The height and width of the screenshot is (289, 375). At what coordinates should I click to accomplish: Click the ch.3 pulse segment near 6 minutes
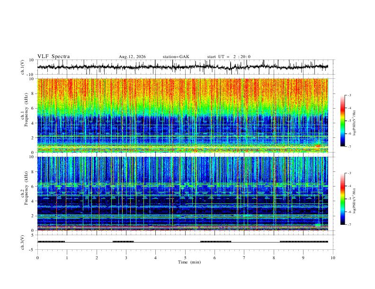point(216,242)
